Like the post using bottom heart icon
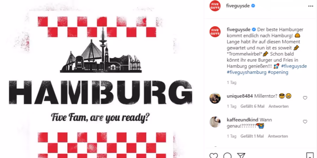 (x=213, y=156)
